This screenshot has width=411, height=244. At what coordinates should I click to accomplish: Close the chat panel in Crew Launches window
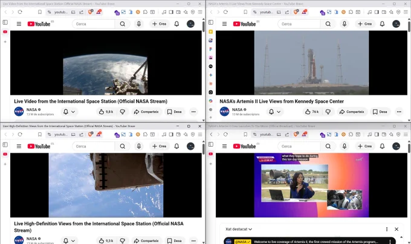point(396,229)
